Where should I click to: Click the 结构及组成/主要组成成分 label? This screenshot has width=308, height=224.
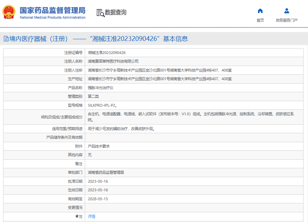click(62, 117)
